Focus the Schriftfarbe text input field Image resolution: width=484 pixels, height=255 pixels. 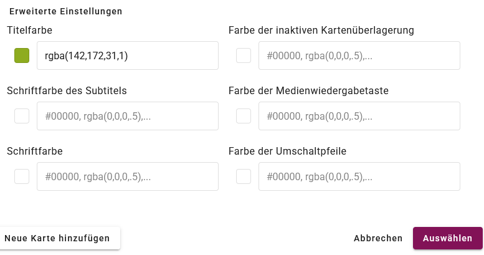tap(128, 176)
